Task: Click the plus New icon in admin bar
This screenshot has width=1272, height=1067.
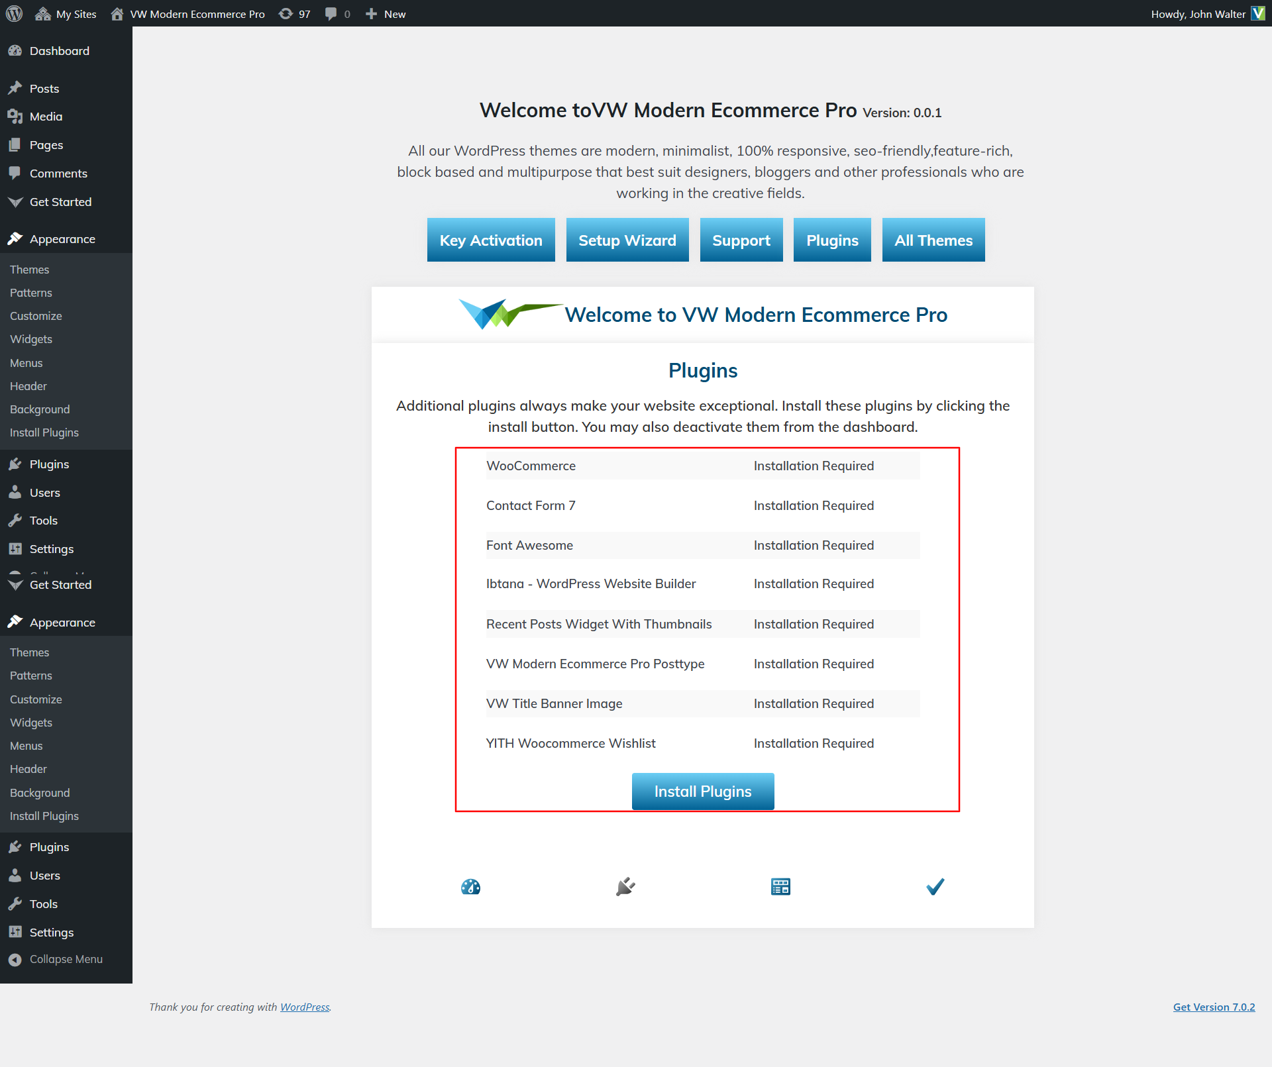Action: tap(371, 14)
